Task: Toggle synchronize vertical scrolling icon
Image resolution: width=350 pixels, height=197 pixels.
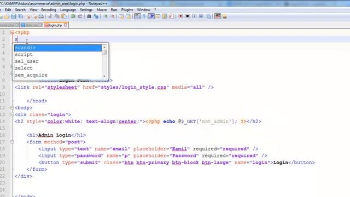Action: point(121,16)
